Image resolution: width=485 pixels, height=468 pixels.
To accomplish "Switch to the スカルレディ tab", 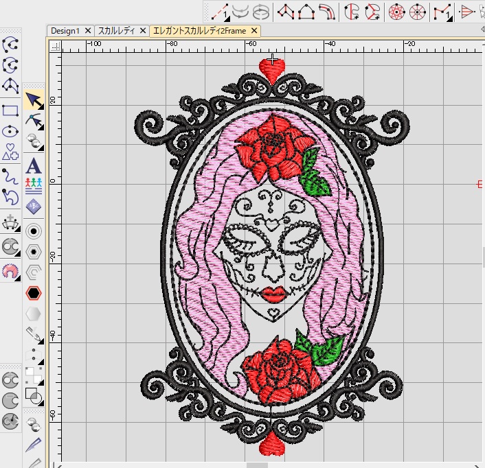I will (x=117, y=31).
